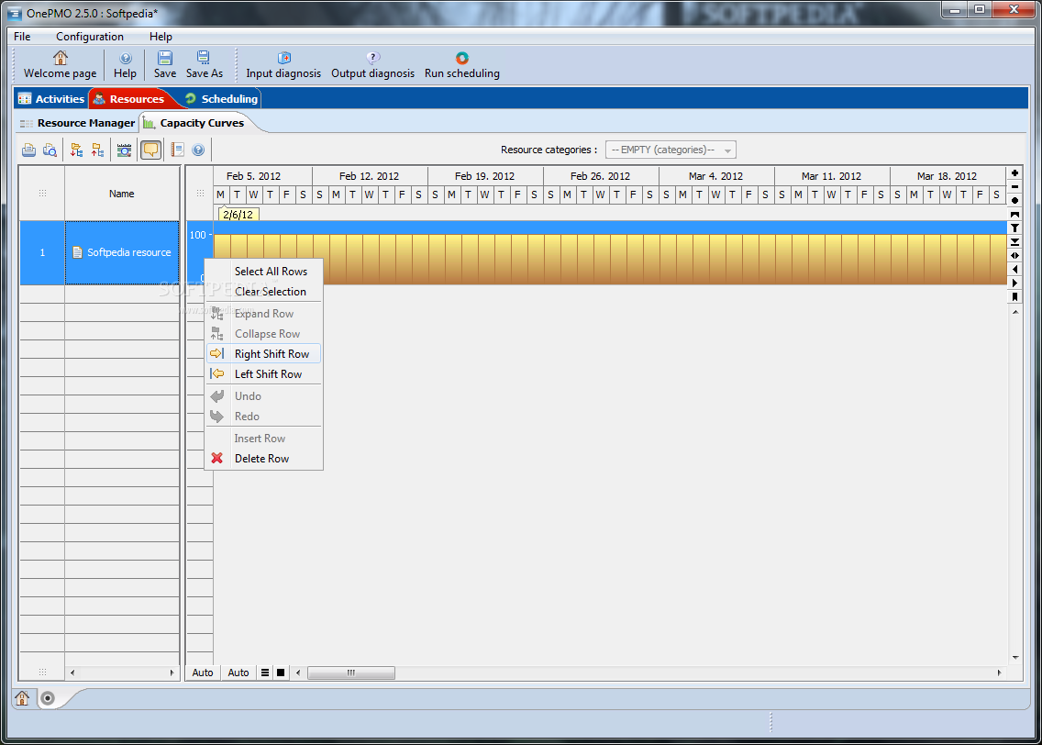This screenshot has width=1042, height=745.
Task: Click the horizontal scrollbar thumb under the timeline
Action: (x=351, y=673)
